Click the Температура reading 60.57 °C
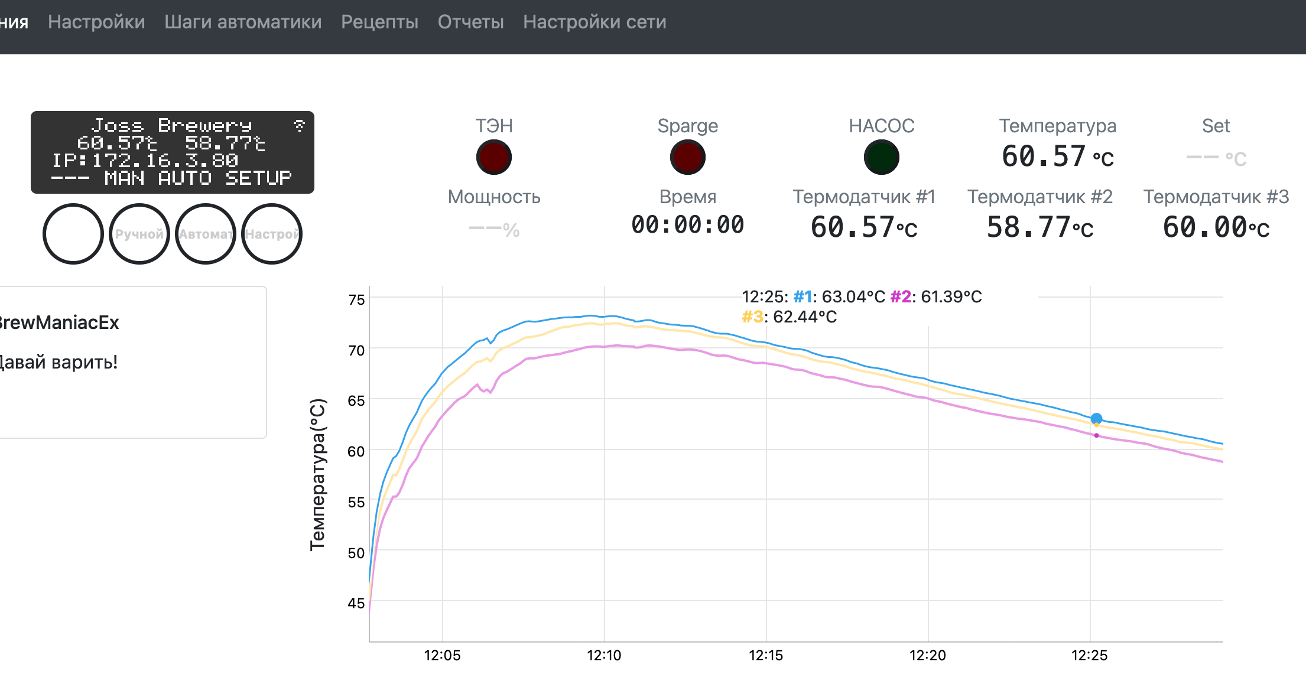Screen dimensions: 1306x691 click(x=1058, y=157)
